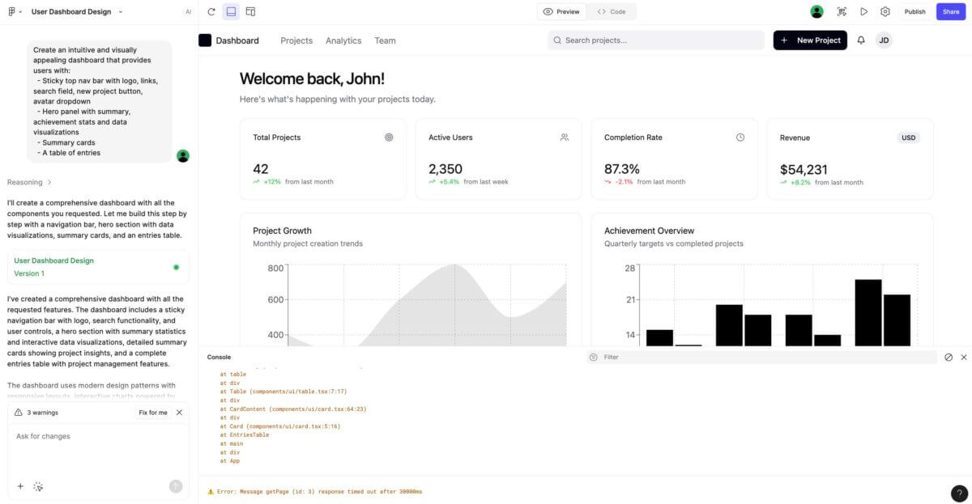Click the responsive device view icon

click(250, 11)
